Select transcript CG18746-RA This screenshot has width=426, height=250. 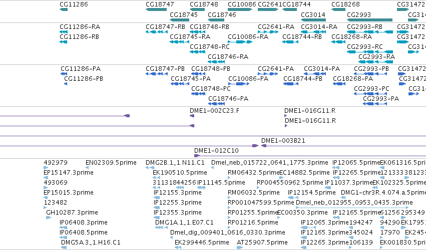pyautogui.click(x=228, y=57)
